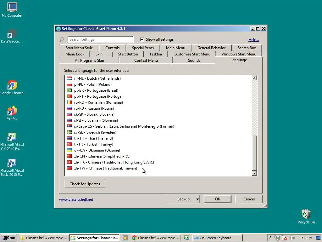Click the Romanian flag icon
Image resolution: width=322 pixels, height=242 pixels.
[x=69, y=102]
